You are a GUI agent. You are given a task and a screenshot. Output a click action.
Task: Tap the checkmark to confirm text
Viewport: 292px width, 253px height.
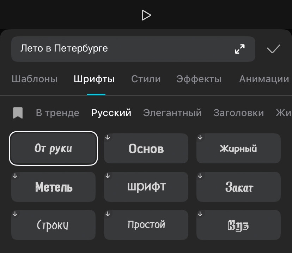click(273, 49)
